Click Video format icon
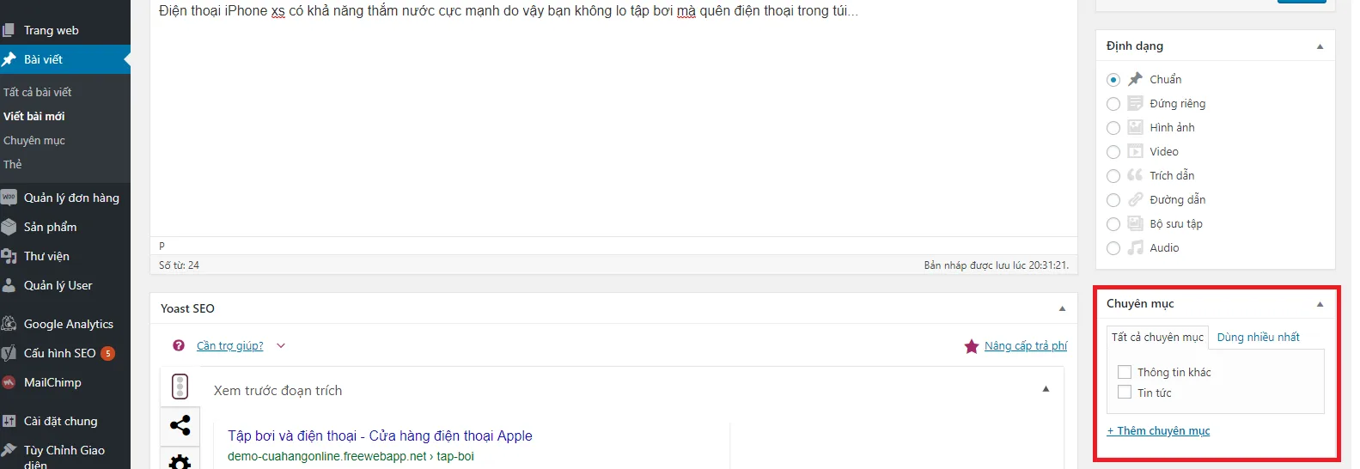The height and width of the screenshot is (469, 1360). [1135, 151]
